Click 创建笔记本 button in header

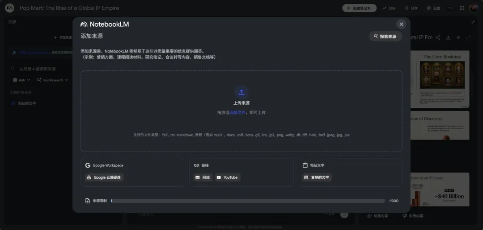[x=359, y=8]
